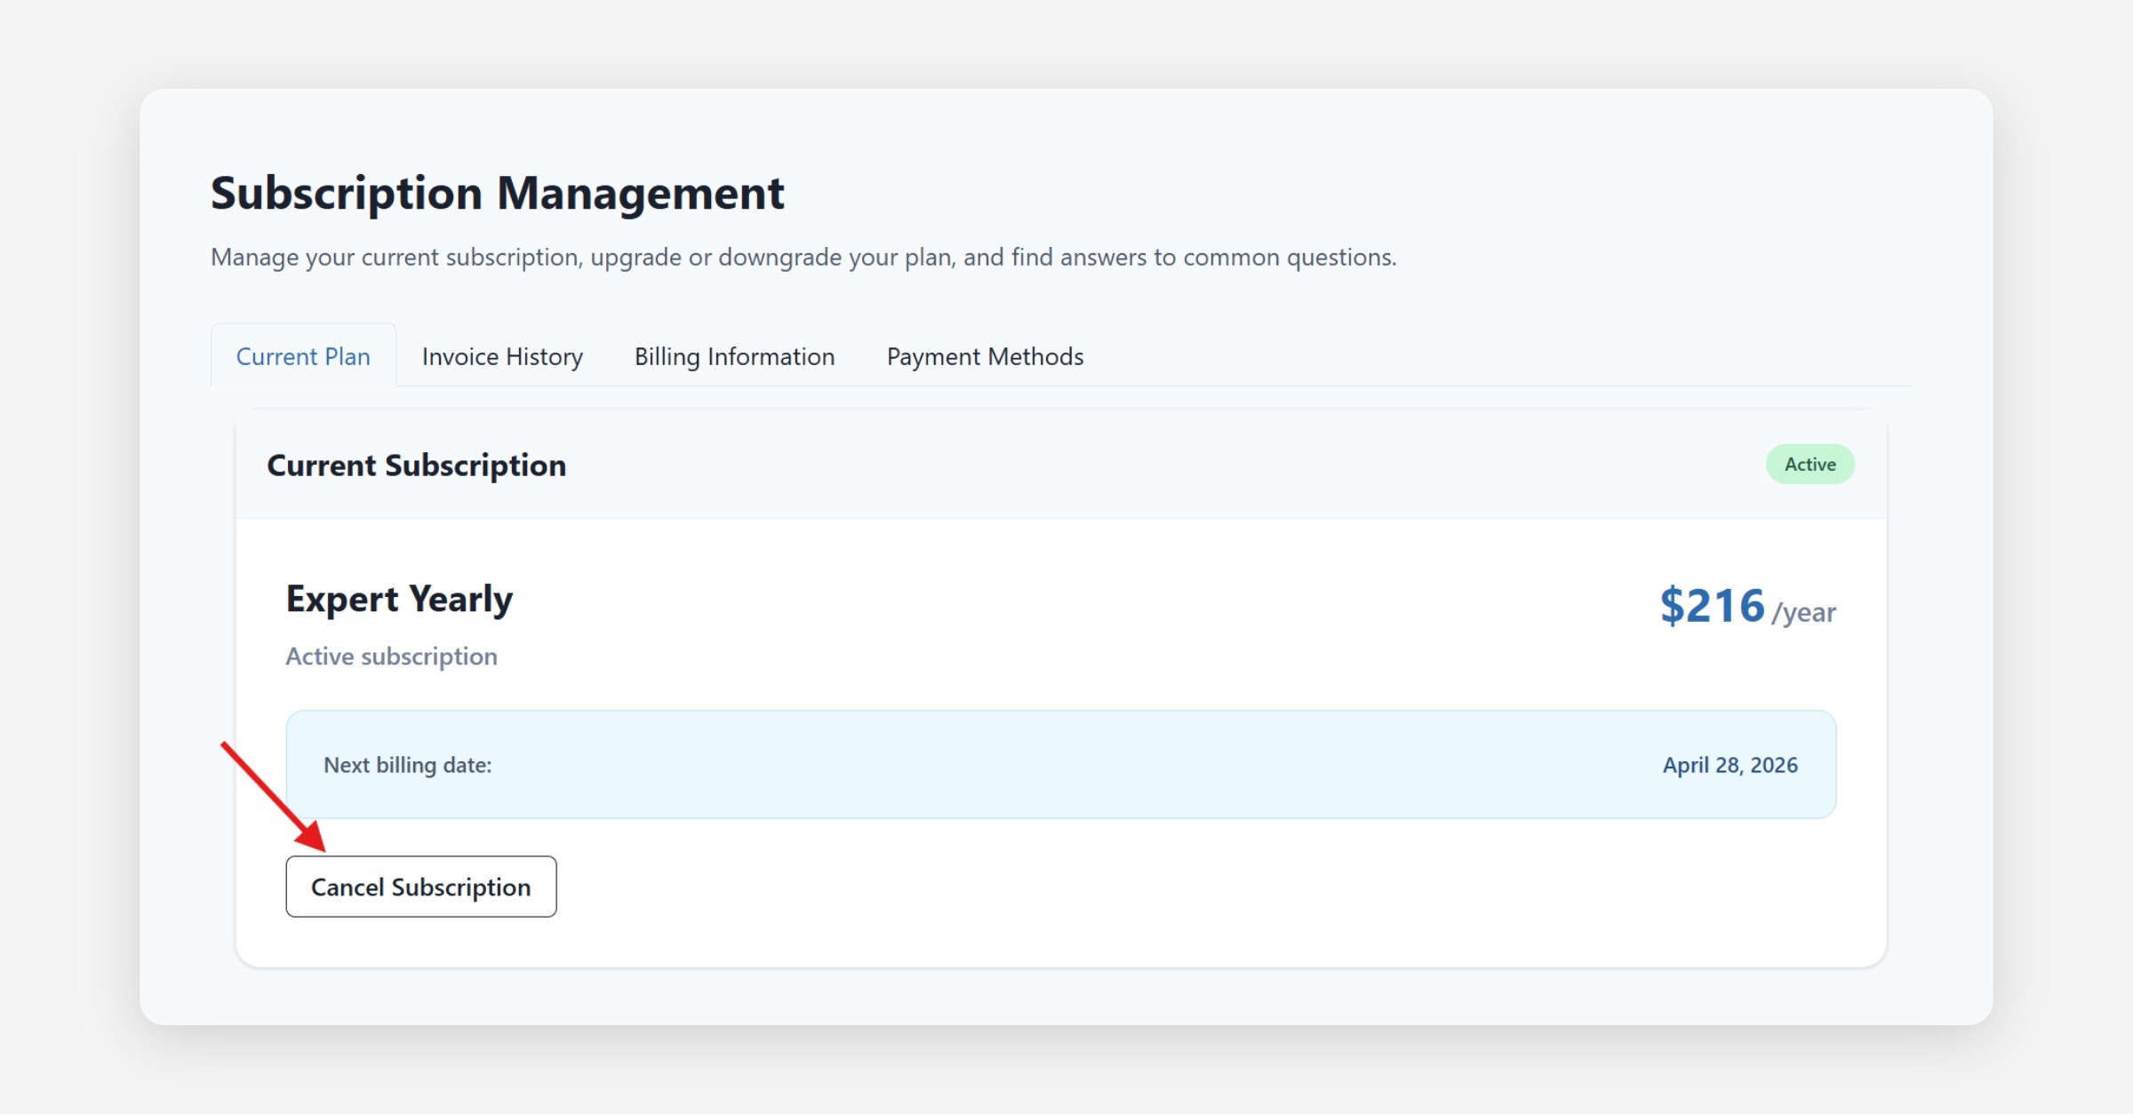2133x1114 pixels.
Task: Click the April 28, 2026 date
Action: [1730, 765]
